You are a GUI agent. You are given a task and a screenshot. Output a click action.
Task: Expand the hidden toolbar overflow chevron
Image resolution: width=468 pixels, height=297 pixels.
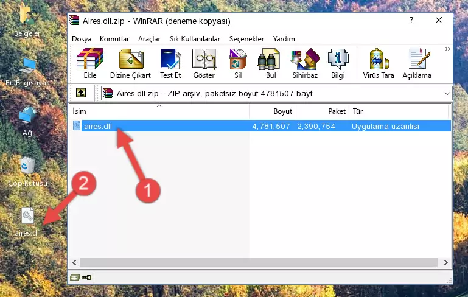(447, 49)
